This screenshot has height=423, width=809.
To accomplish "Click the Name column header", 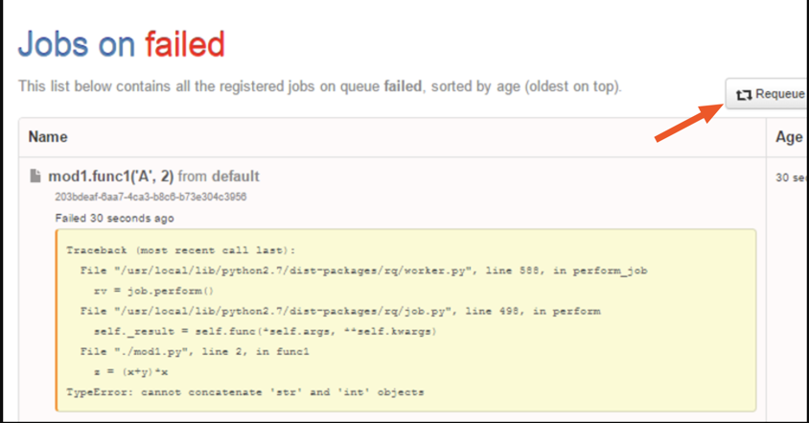I will click(48, 137).
